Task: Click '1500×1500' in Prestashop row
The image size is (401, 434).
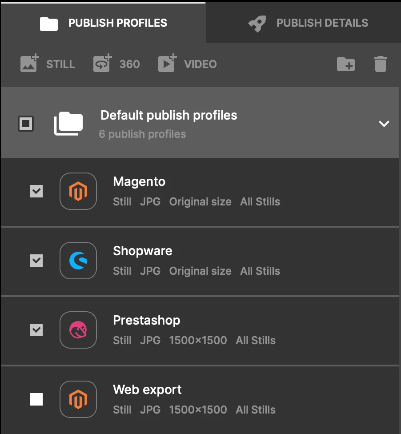Action: pos(198,341)
